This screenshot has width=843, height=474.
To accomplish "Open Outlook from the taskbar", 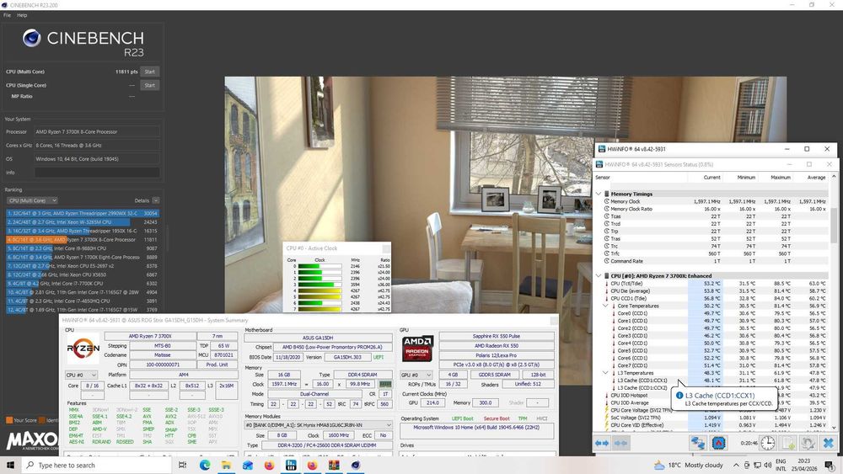I will click(x=248, y=465).
